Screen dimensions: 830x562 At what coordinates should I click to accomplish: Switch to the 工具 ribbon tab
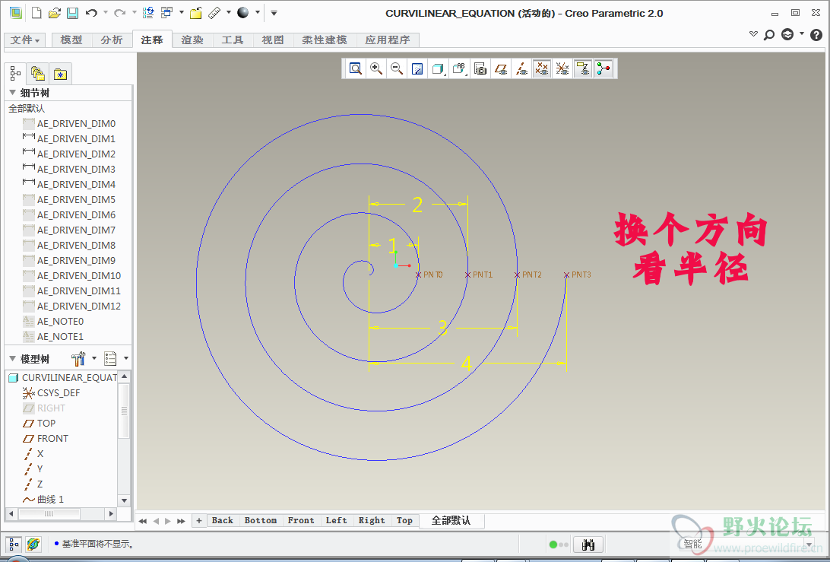click(x=233, y=40)
